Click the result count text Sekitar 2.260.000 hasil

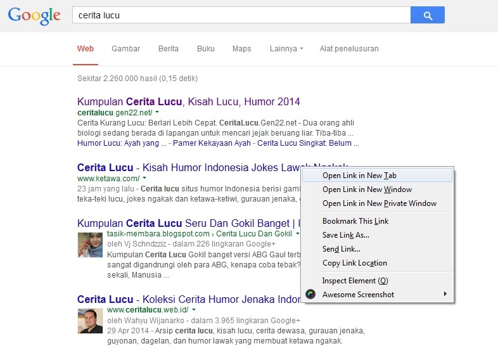pyautogui.click(x=117, y=79)
